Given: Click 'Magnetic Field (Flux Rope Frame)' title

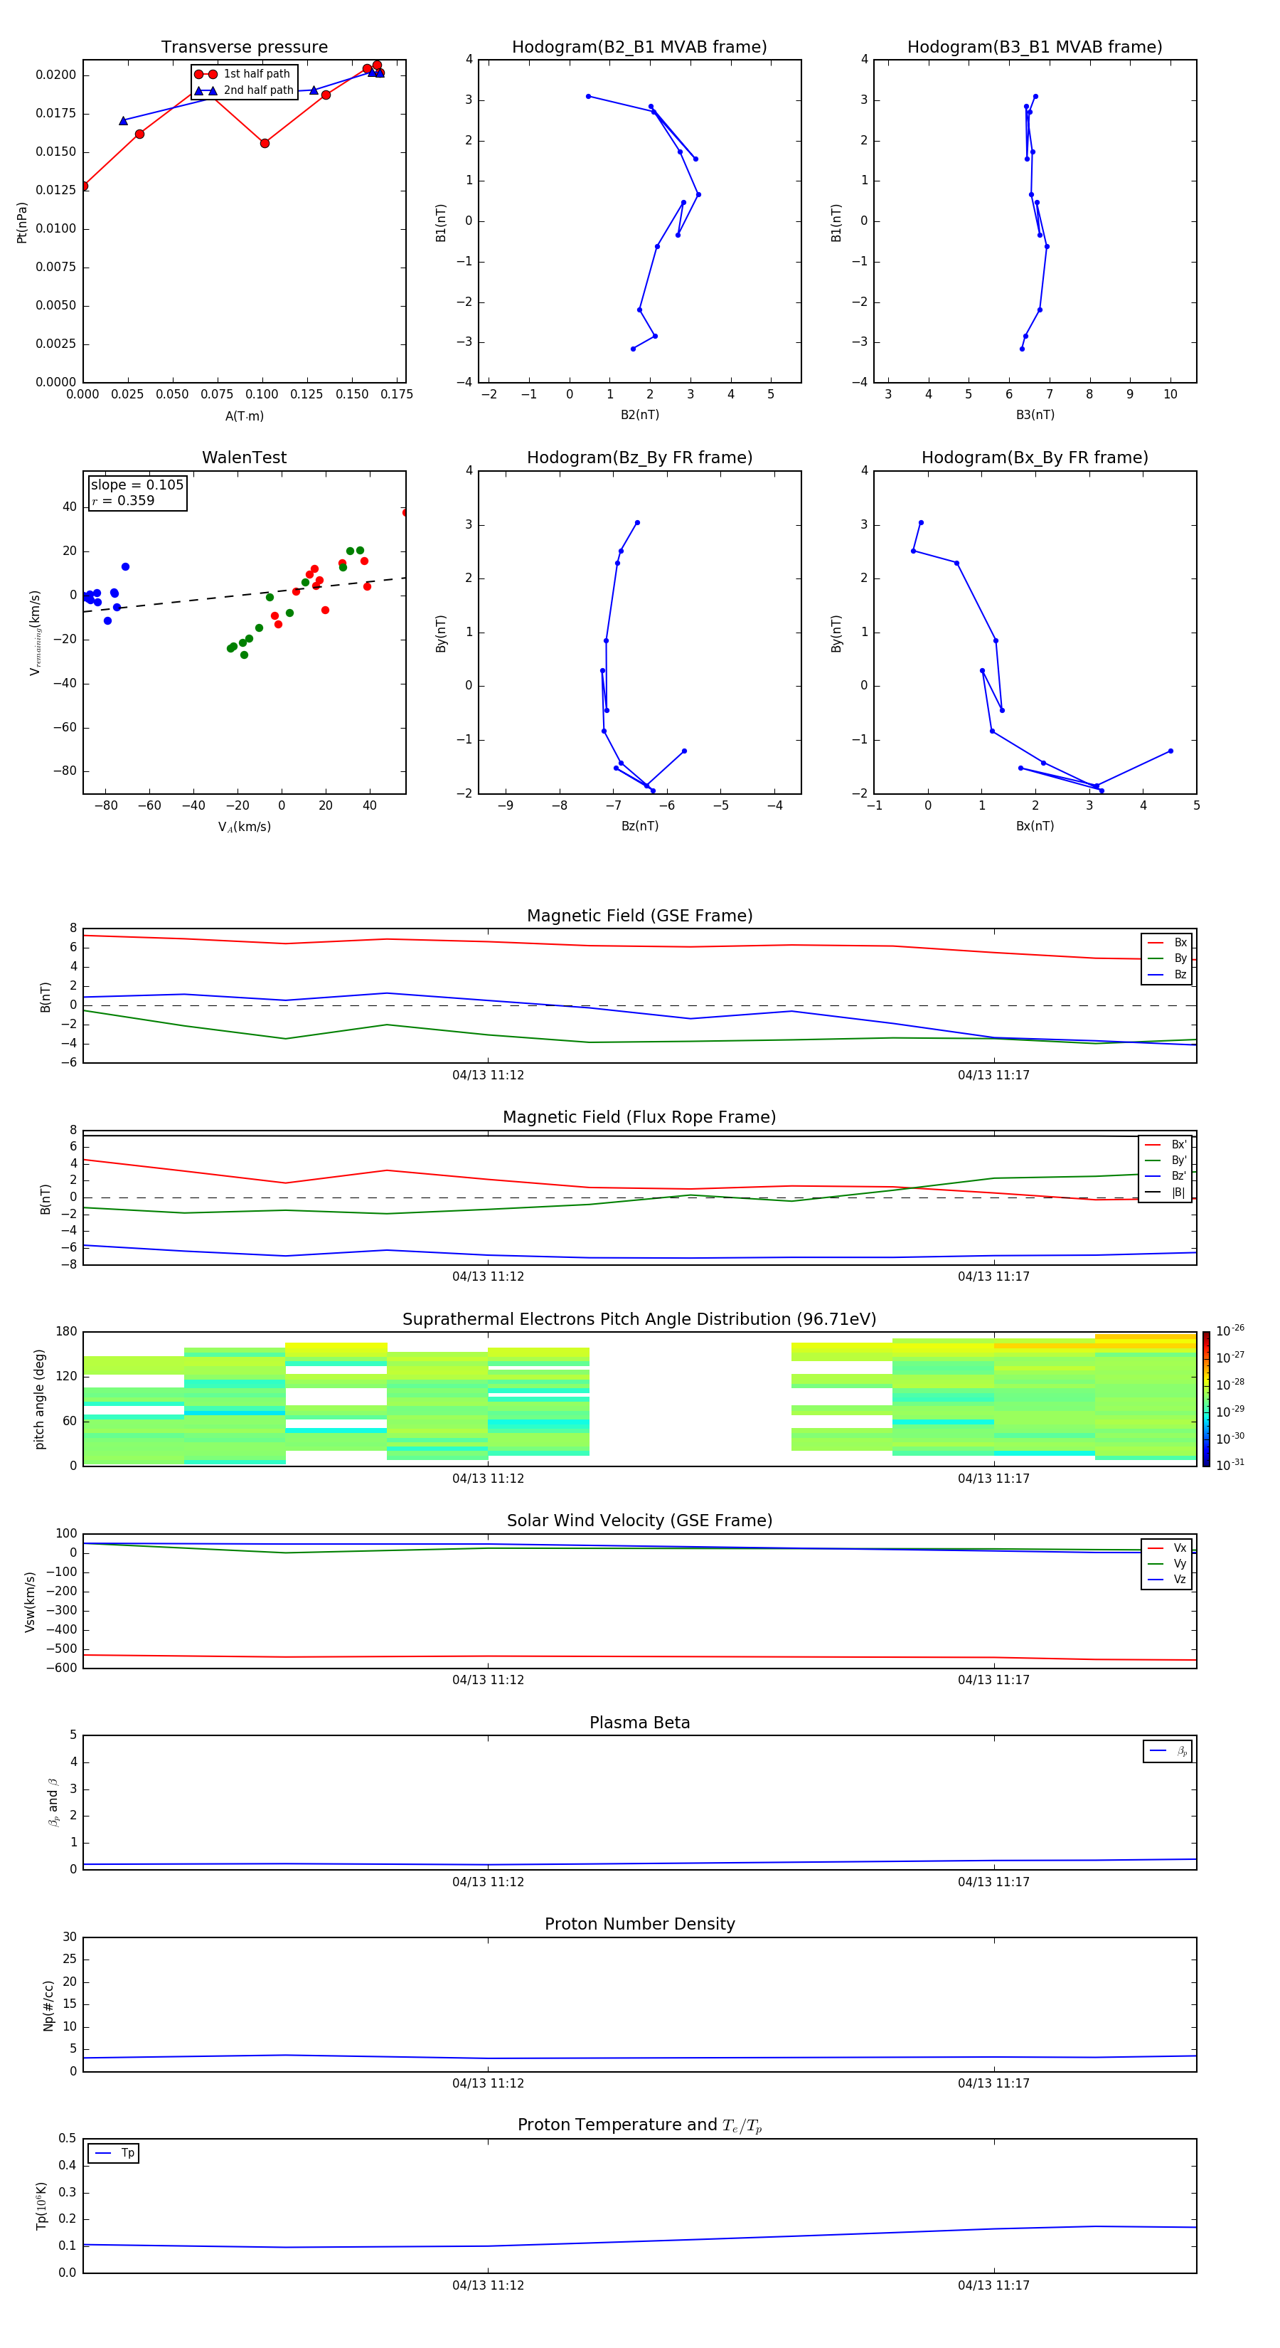Looking at the screenshot, I should click(x=639, y=1118).
